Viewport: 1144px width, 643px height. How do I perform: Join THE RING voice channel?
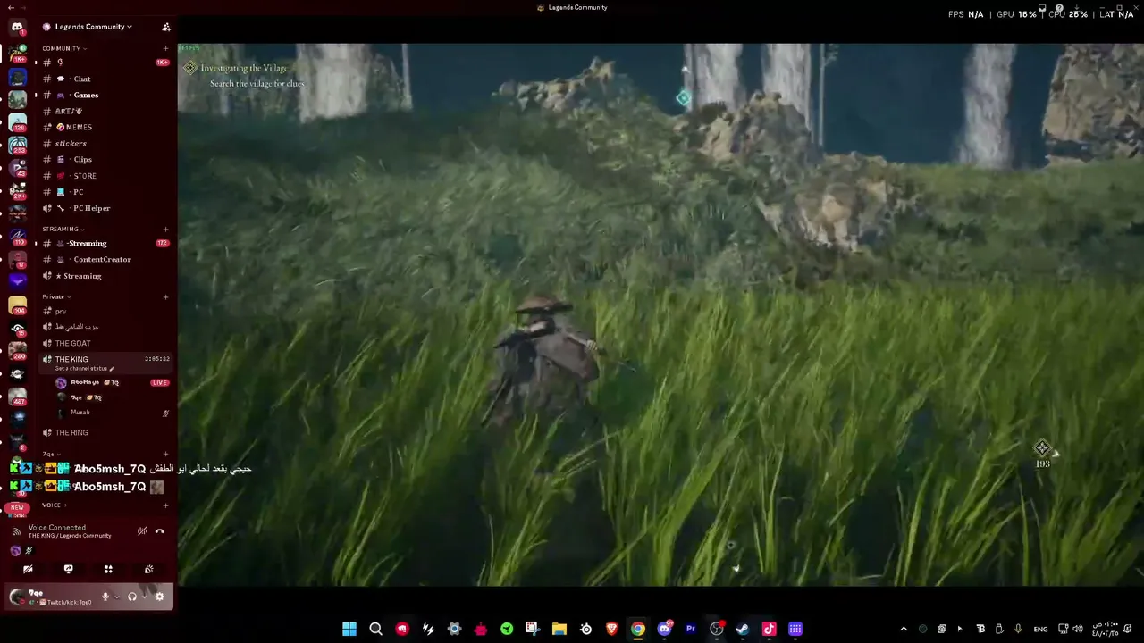pos(105,432)
